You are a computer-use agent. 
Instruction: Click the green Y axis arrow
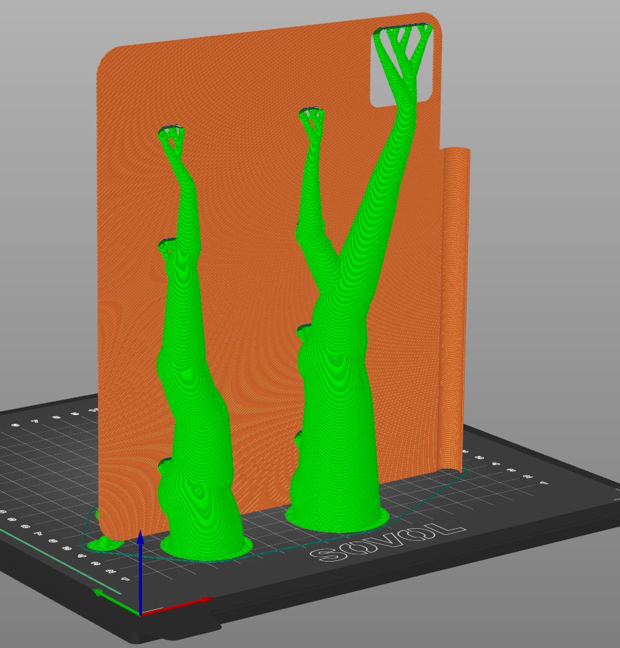pos(117,602)
